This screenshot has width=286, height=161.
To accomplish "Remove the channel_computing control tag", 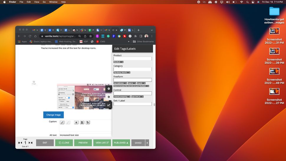I will point(129,97).
